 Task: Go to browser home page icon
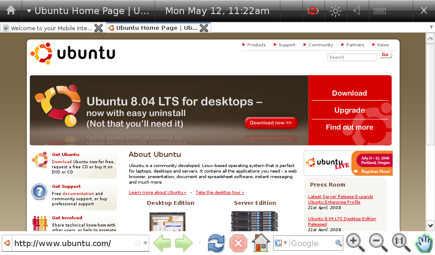coord(261,243)
